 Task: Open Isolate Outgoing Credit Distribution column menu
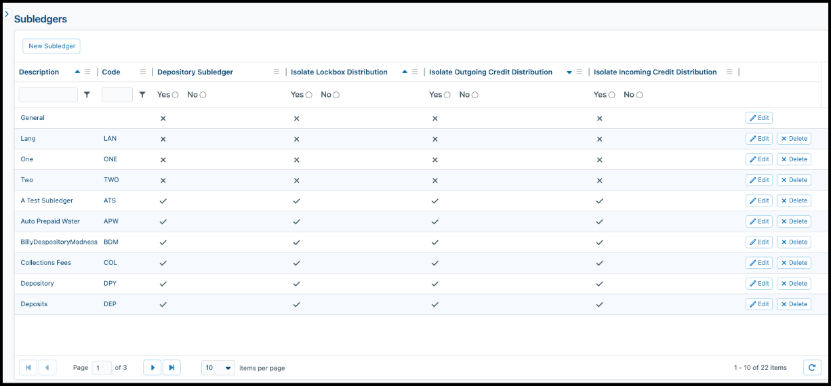click(580, 72)
